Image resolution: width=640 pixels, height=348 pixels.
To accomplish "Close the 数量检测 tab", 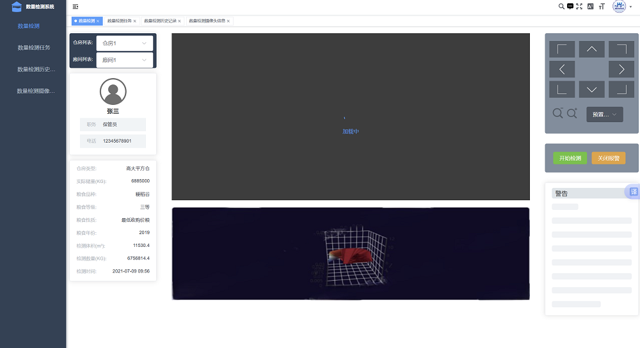I will [x=98, y=21].
